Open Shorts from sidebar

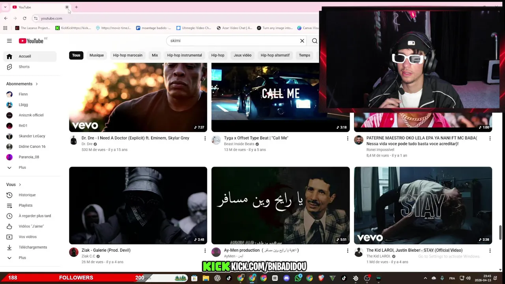click(30, 67)
